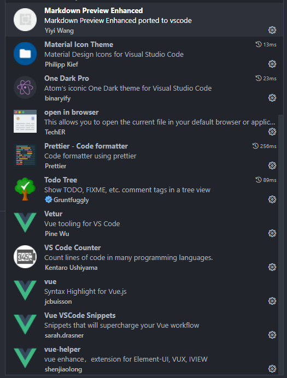Click publisher name Philipp Kief
The width and height of the screenshot is (287, 378).
click(x=61, y=64)
